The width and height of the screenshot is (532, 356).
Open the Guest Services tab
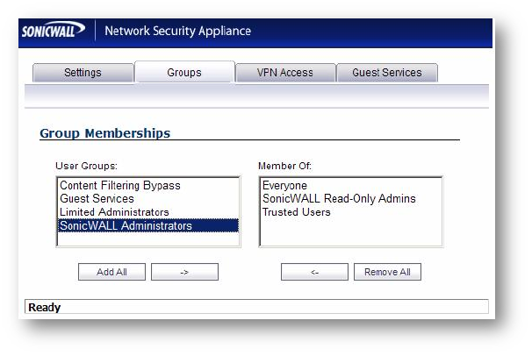(x=387, y=73)
